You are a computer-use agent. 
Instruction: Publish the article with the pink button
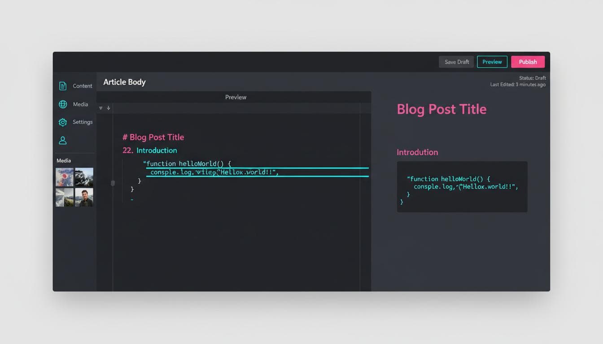click(528, 62)
